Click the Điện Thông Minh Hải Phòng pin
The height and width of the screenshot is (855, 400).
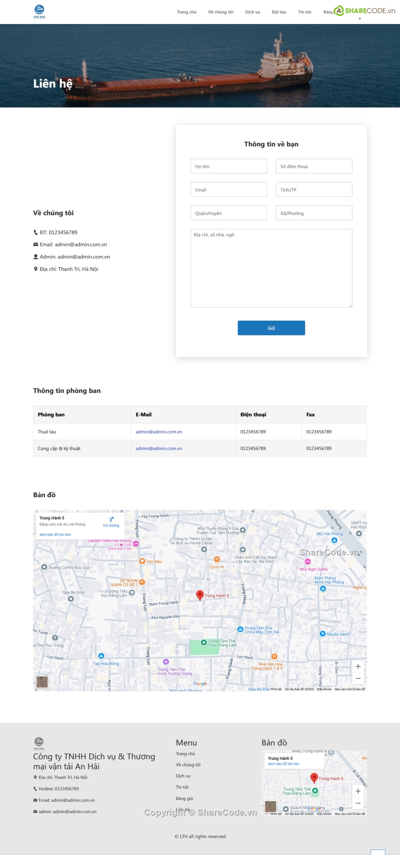pos(323,589)
